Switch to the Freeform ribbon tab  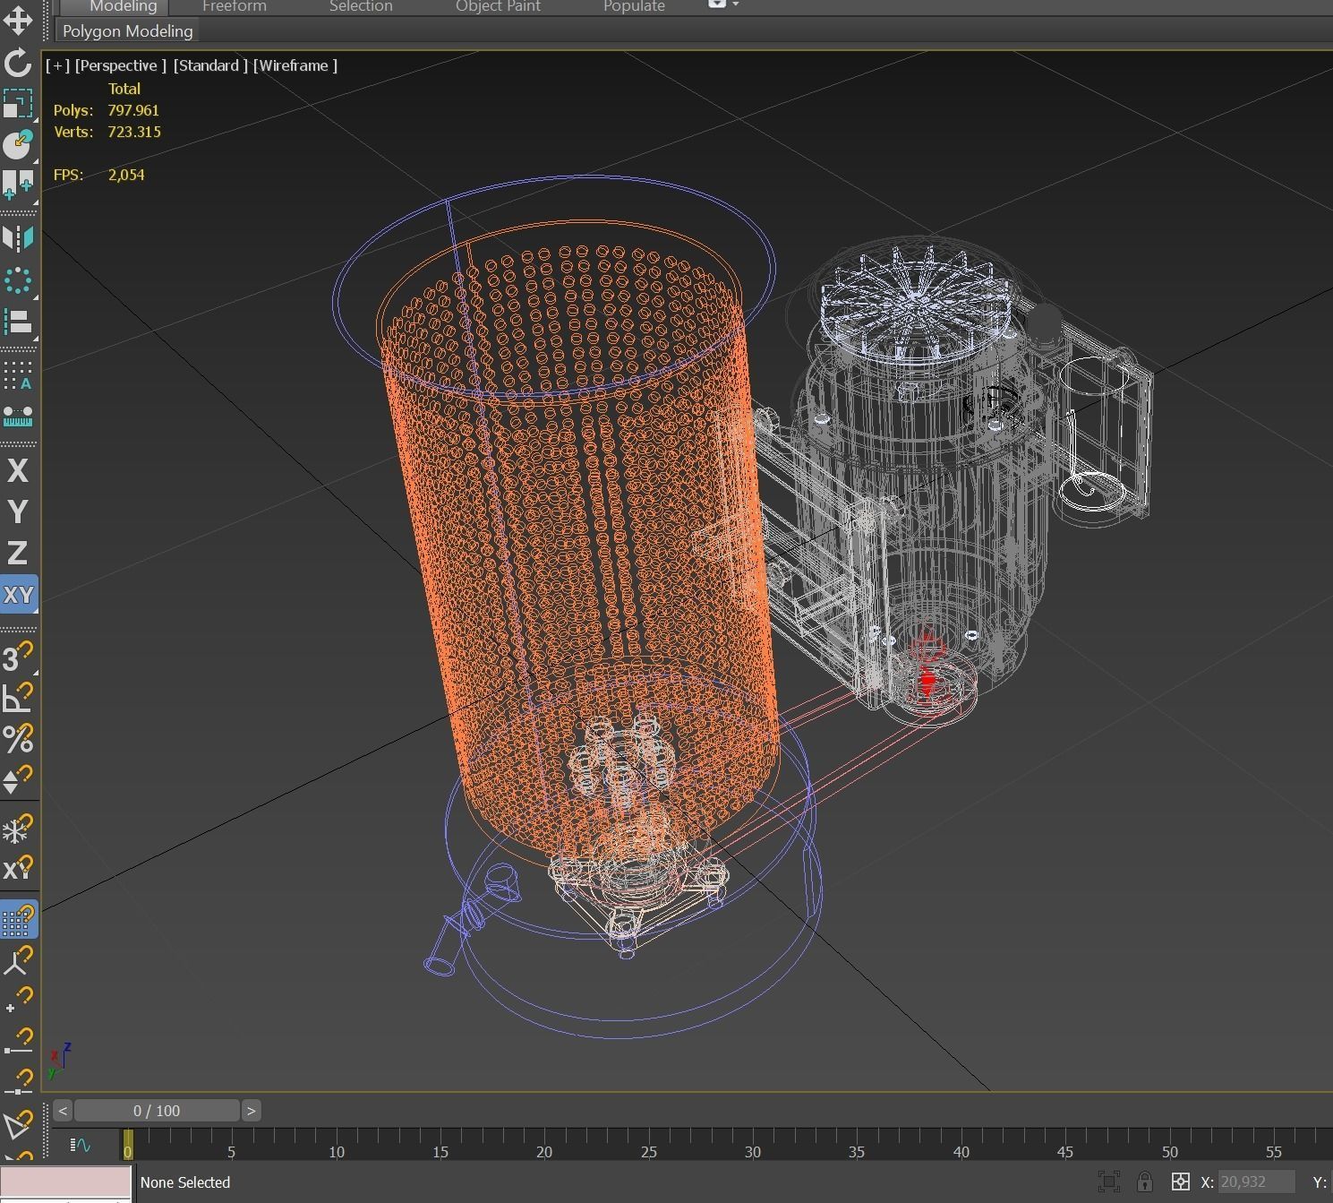point(234,6)
